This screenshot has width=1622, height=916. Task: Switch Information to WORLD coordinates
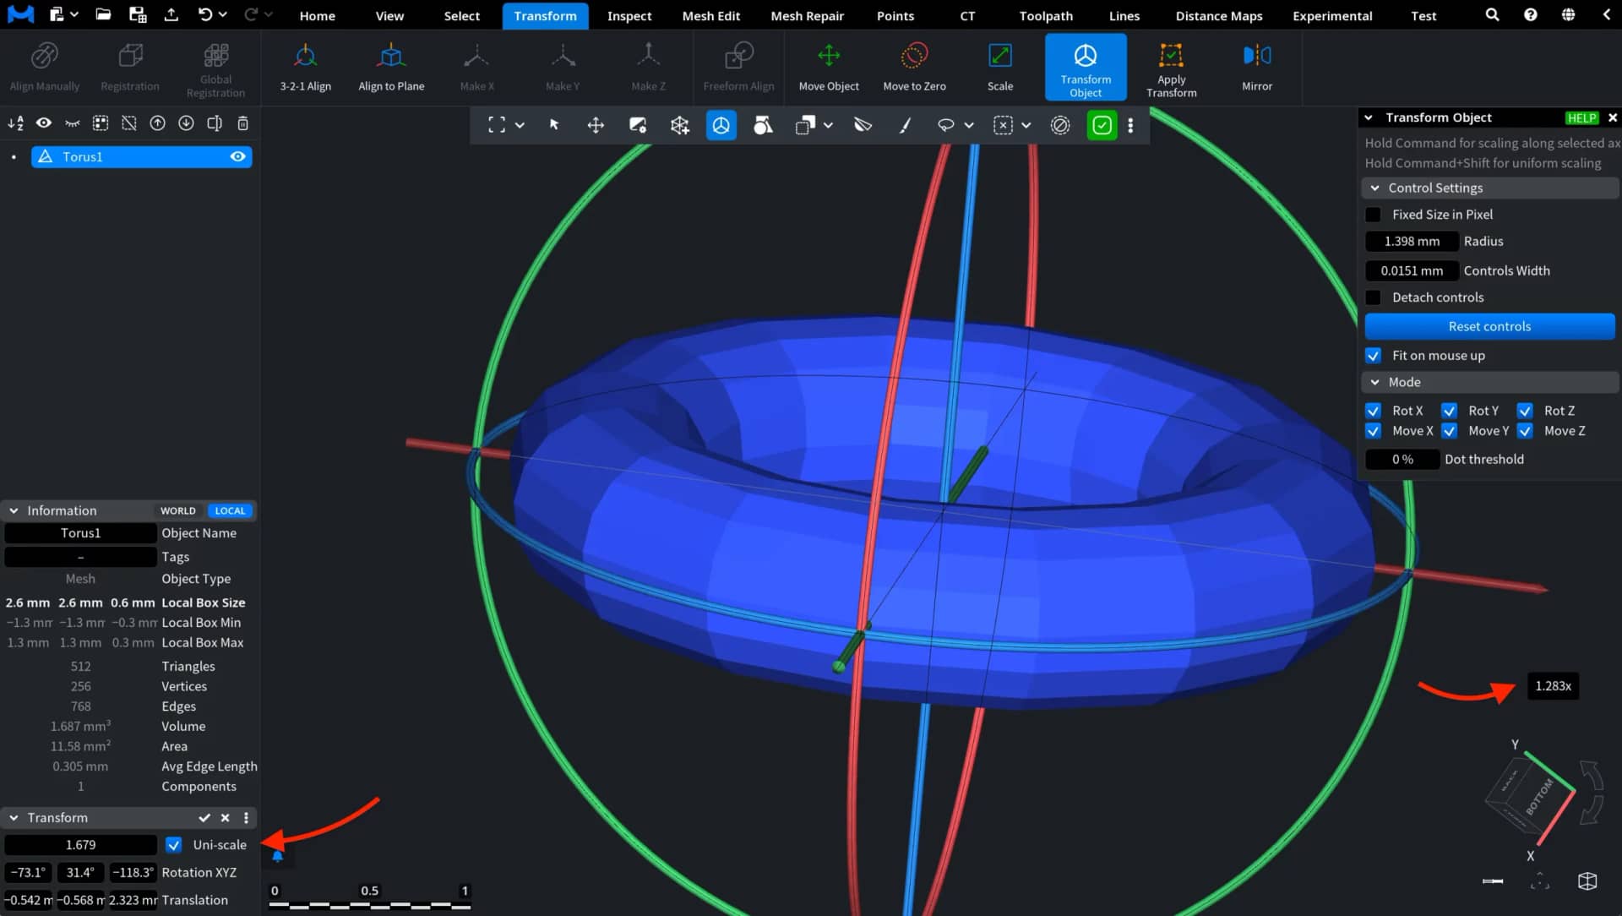pos(177,510)
